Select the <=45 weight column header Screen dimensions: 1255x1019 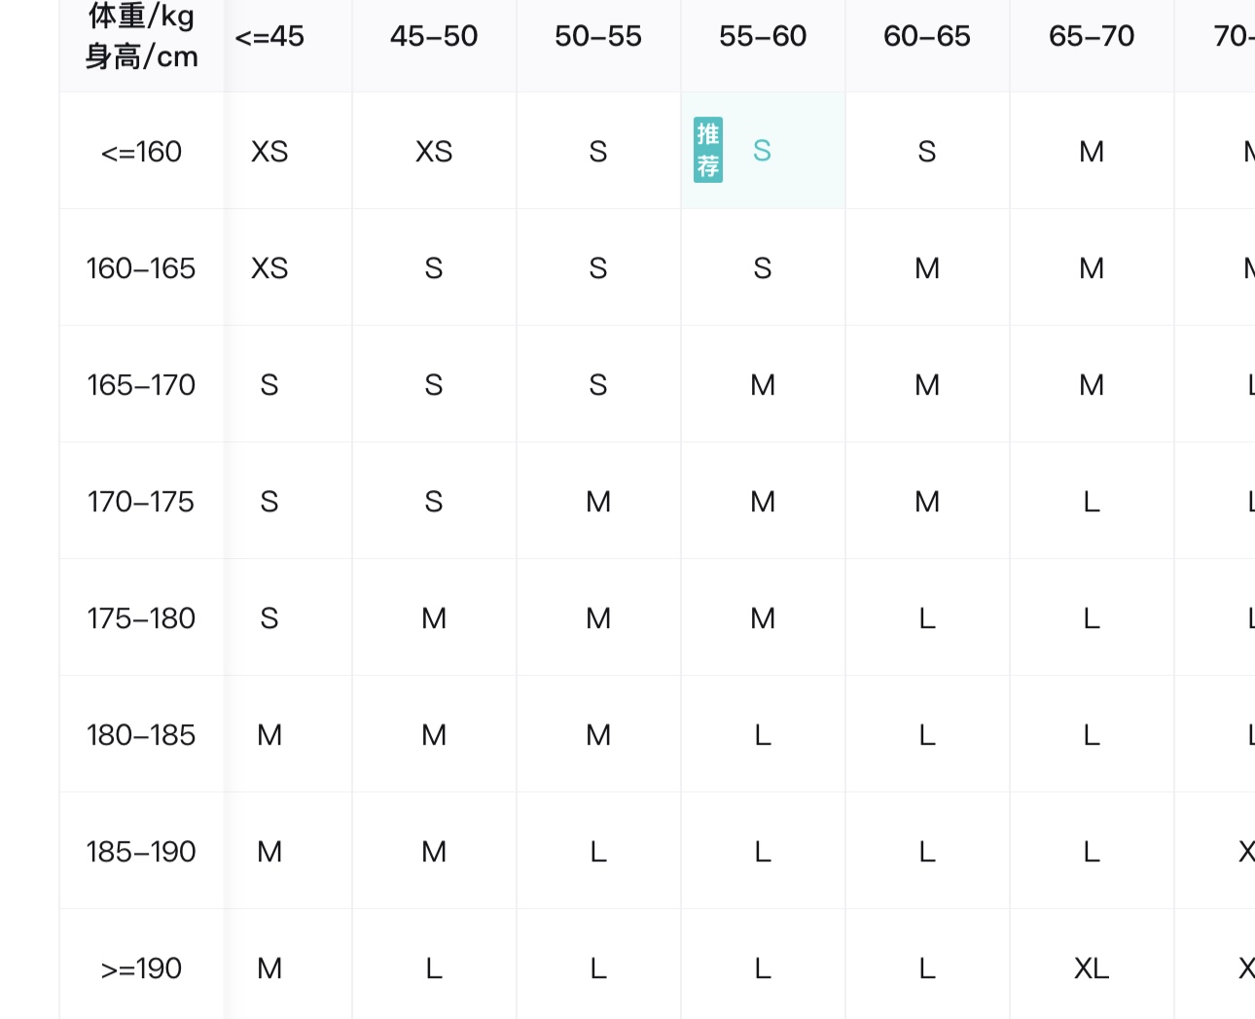pyautogui.click(x=269, y=37)
